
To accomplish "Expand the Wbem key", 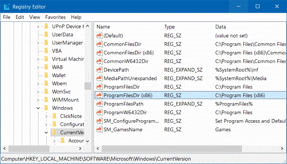I will pyautogui.click(x=38, y=84).
